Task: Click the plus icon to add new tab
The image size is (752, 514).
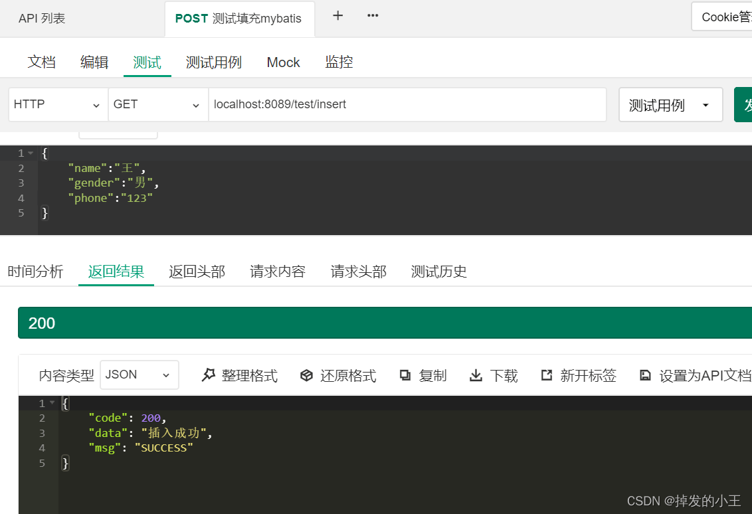Action: coord(337,16)
